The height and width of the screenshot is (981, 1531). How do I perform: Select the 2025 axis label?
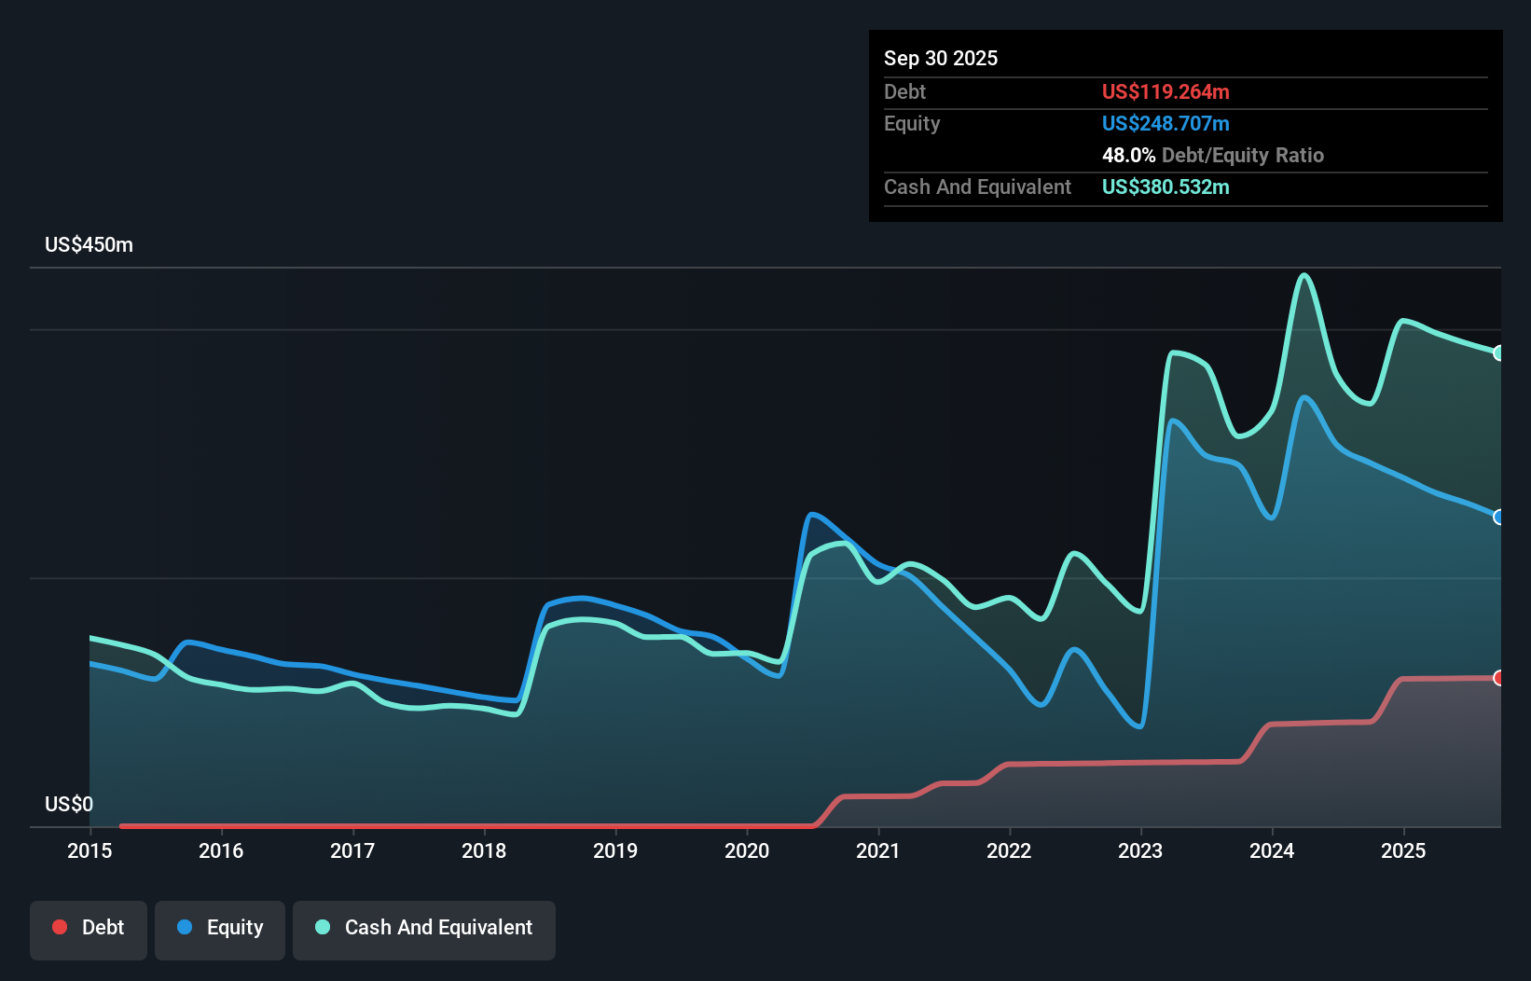[x=1404, y=851]
